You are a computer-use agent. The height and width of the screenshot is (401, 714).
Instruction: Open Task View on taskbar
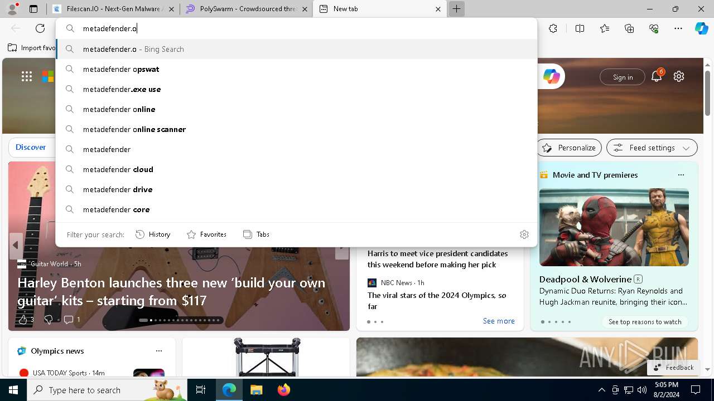point(201,390)
